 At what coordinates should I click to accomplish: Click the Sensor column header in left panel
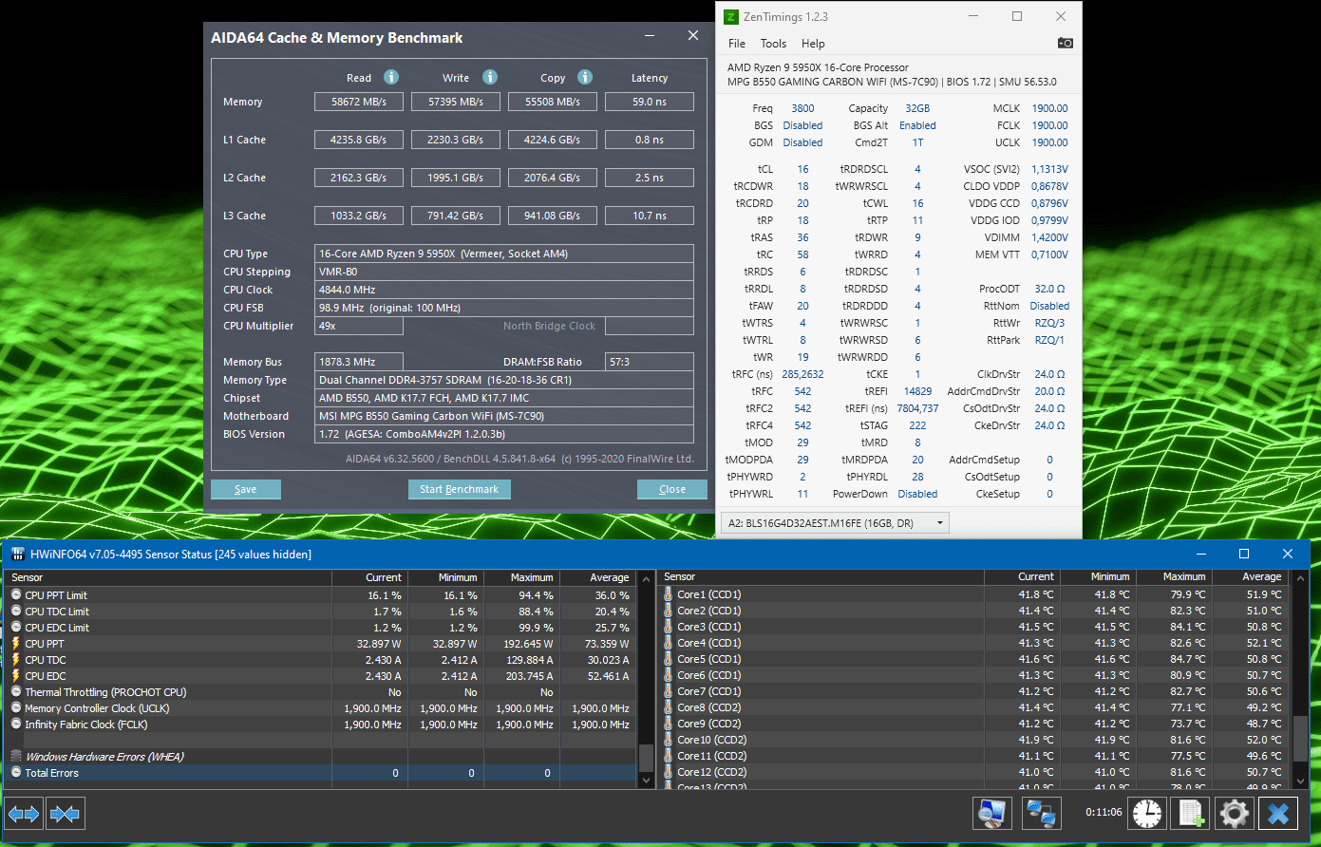click(x=168, y=577)
